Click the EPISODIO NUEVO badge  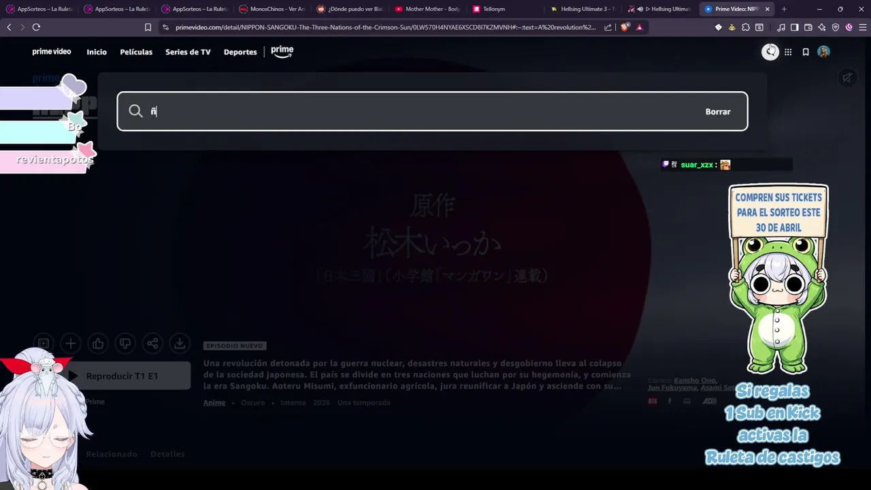[234, 346]
